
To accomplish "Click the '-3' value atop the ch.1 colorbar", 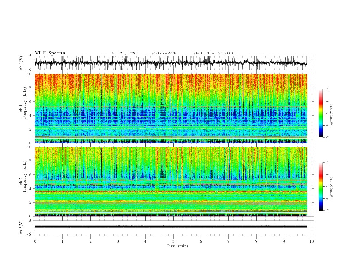I will tap(327, 89).
